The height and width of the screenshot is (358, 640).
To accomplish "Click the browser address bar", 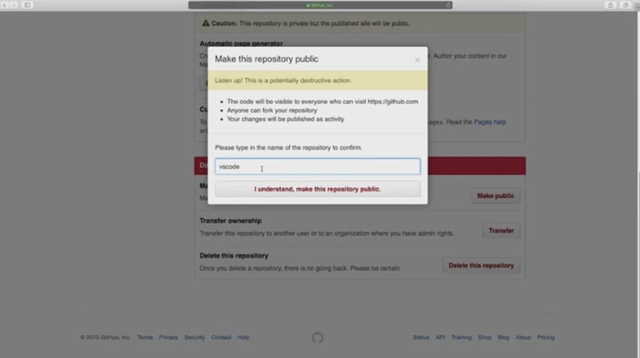I will coord(320,5).
